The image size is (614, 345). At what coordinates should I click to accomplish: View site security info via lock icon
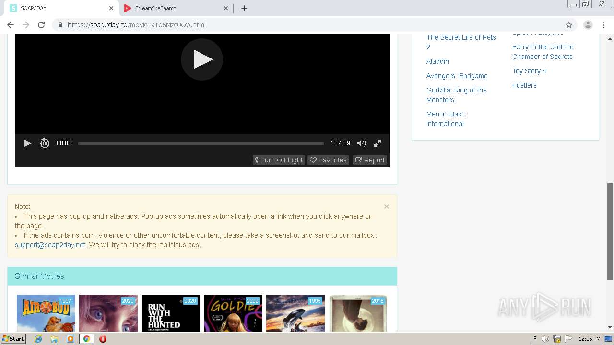pos(60,25)
